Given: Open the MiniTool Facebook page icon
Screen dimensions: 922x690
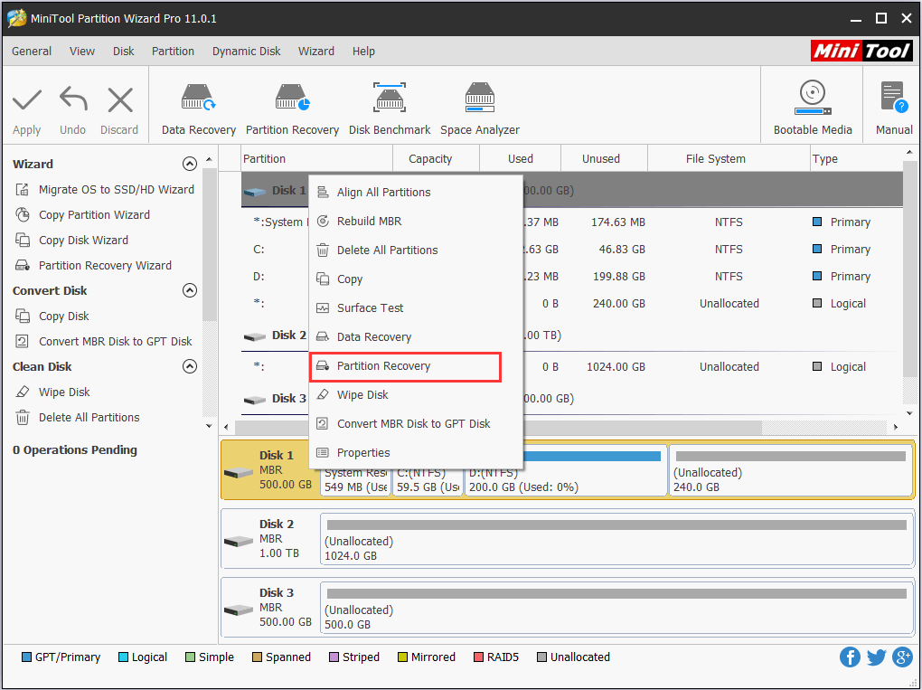Looking at the screenshot, I should coord(850,657).
